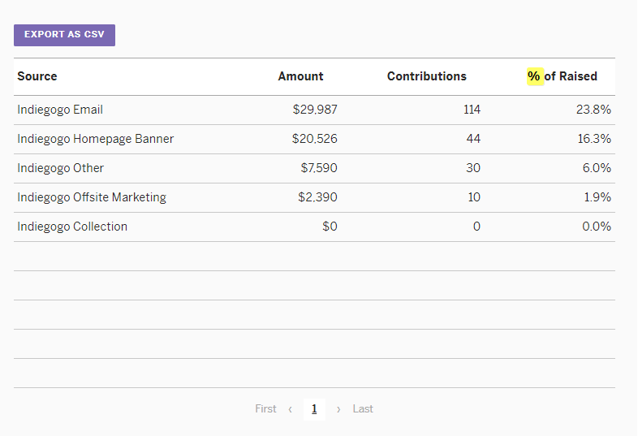Click the 16.3% raised value

594,139
